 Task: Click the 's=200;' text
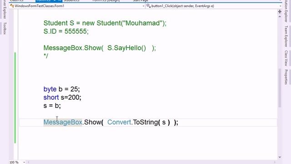pyautogui.click(x=71, y=97)
